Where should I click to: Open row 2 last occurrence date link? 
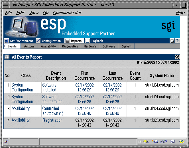[112, 99]
